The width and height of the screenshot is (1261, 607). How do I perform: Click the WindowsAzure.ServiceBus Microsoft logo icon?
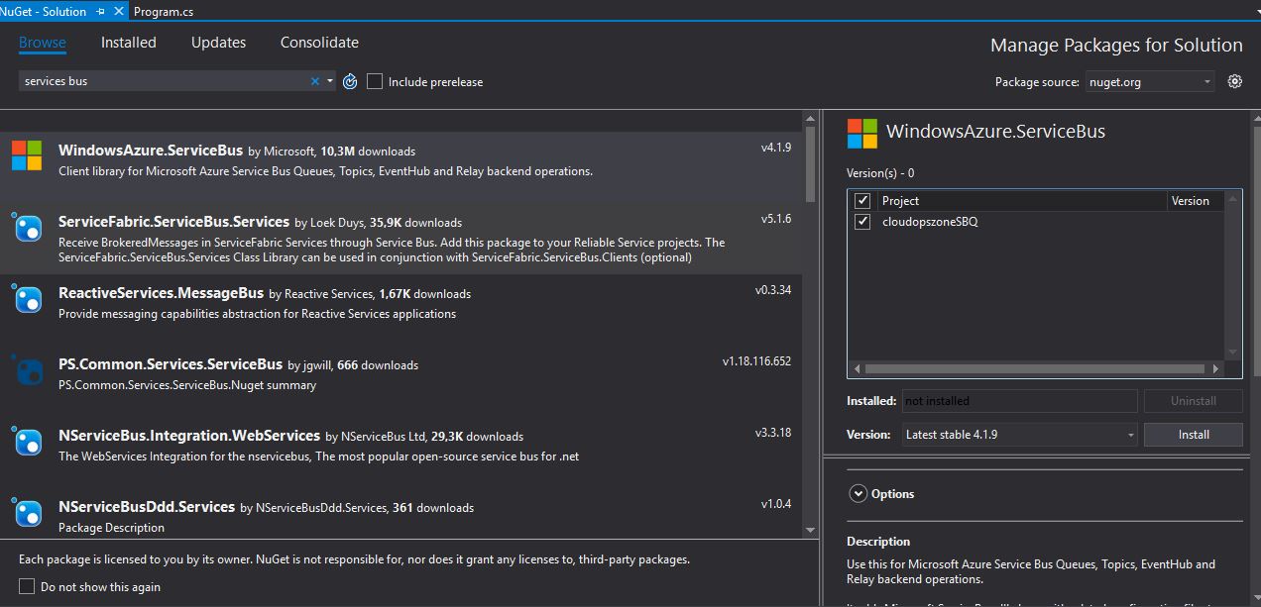tap(27, 155)
